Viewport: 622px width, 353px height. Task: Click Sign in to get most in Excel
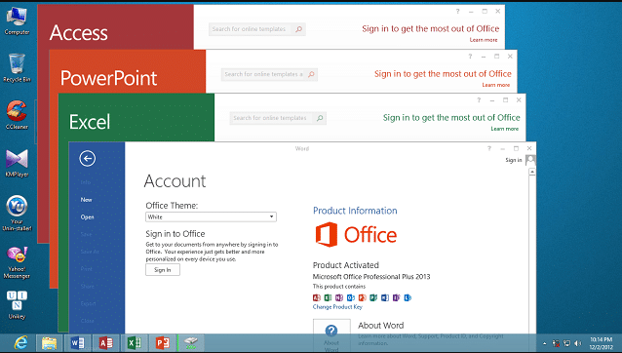coord(451,117)
